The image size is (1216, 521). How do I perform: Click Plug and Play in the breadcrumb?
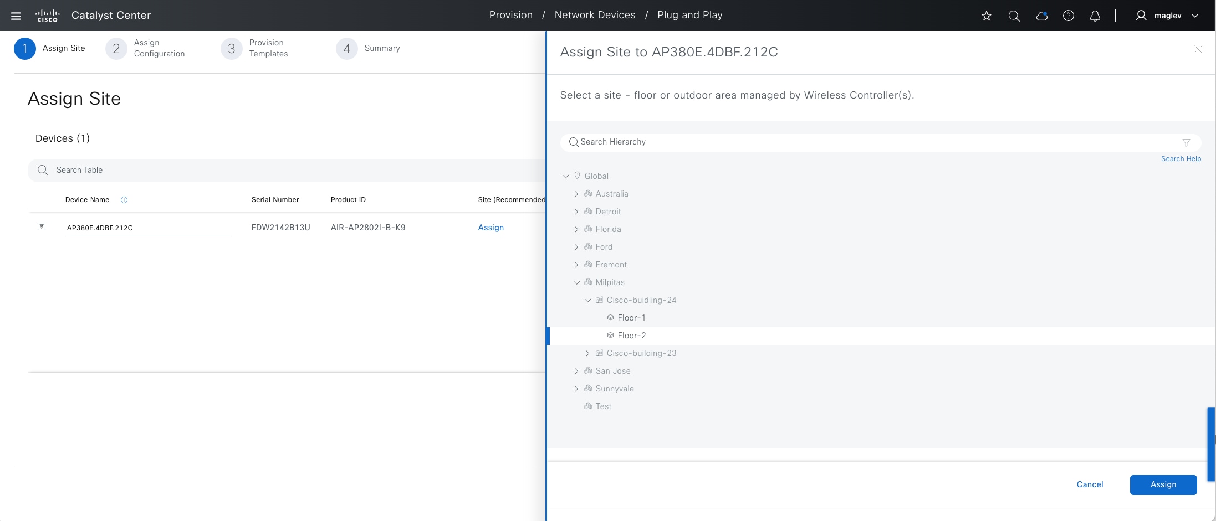(x=690, y=15)
